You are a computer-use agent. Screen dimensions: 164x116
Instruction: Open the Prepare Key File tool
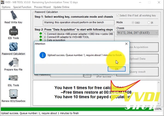(13, 65)
